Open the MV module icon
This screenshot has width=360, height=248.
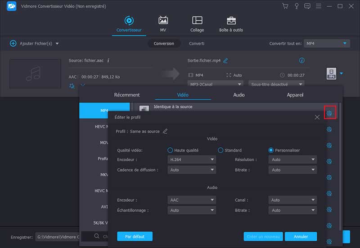163,21
